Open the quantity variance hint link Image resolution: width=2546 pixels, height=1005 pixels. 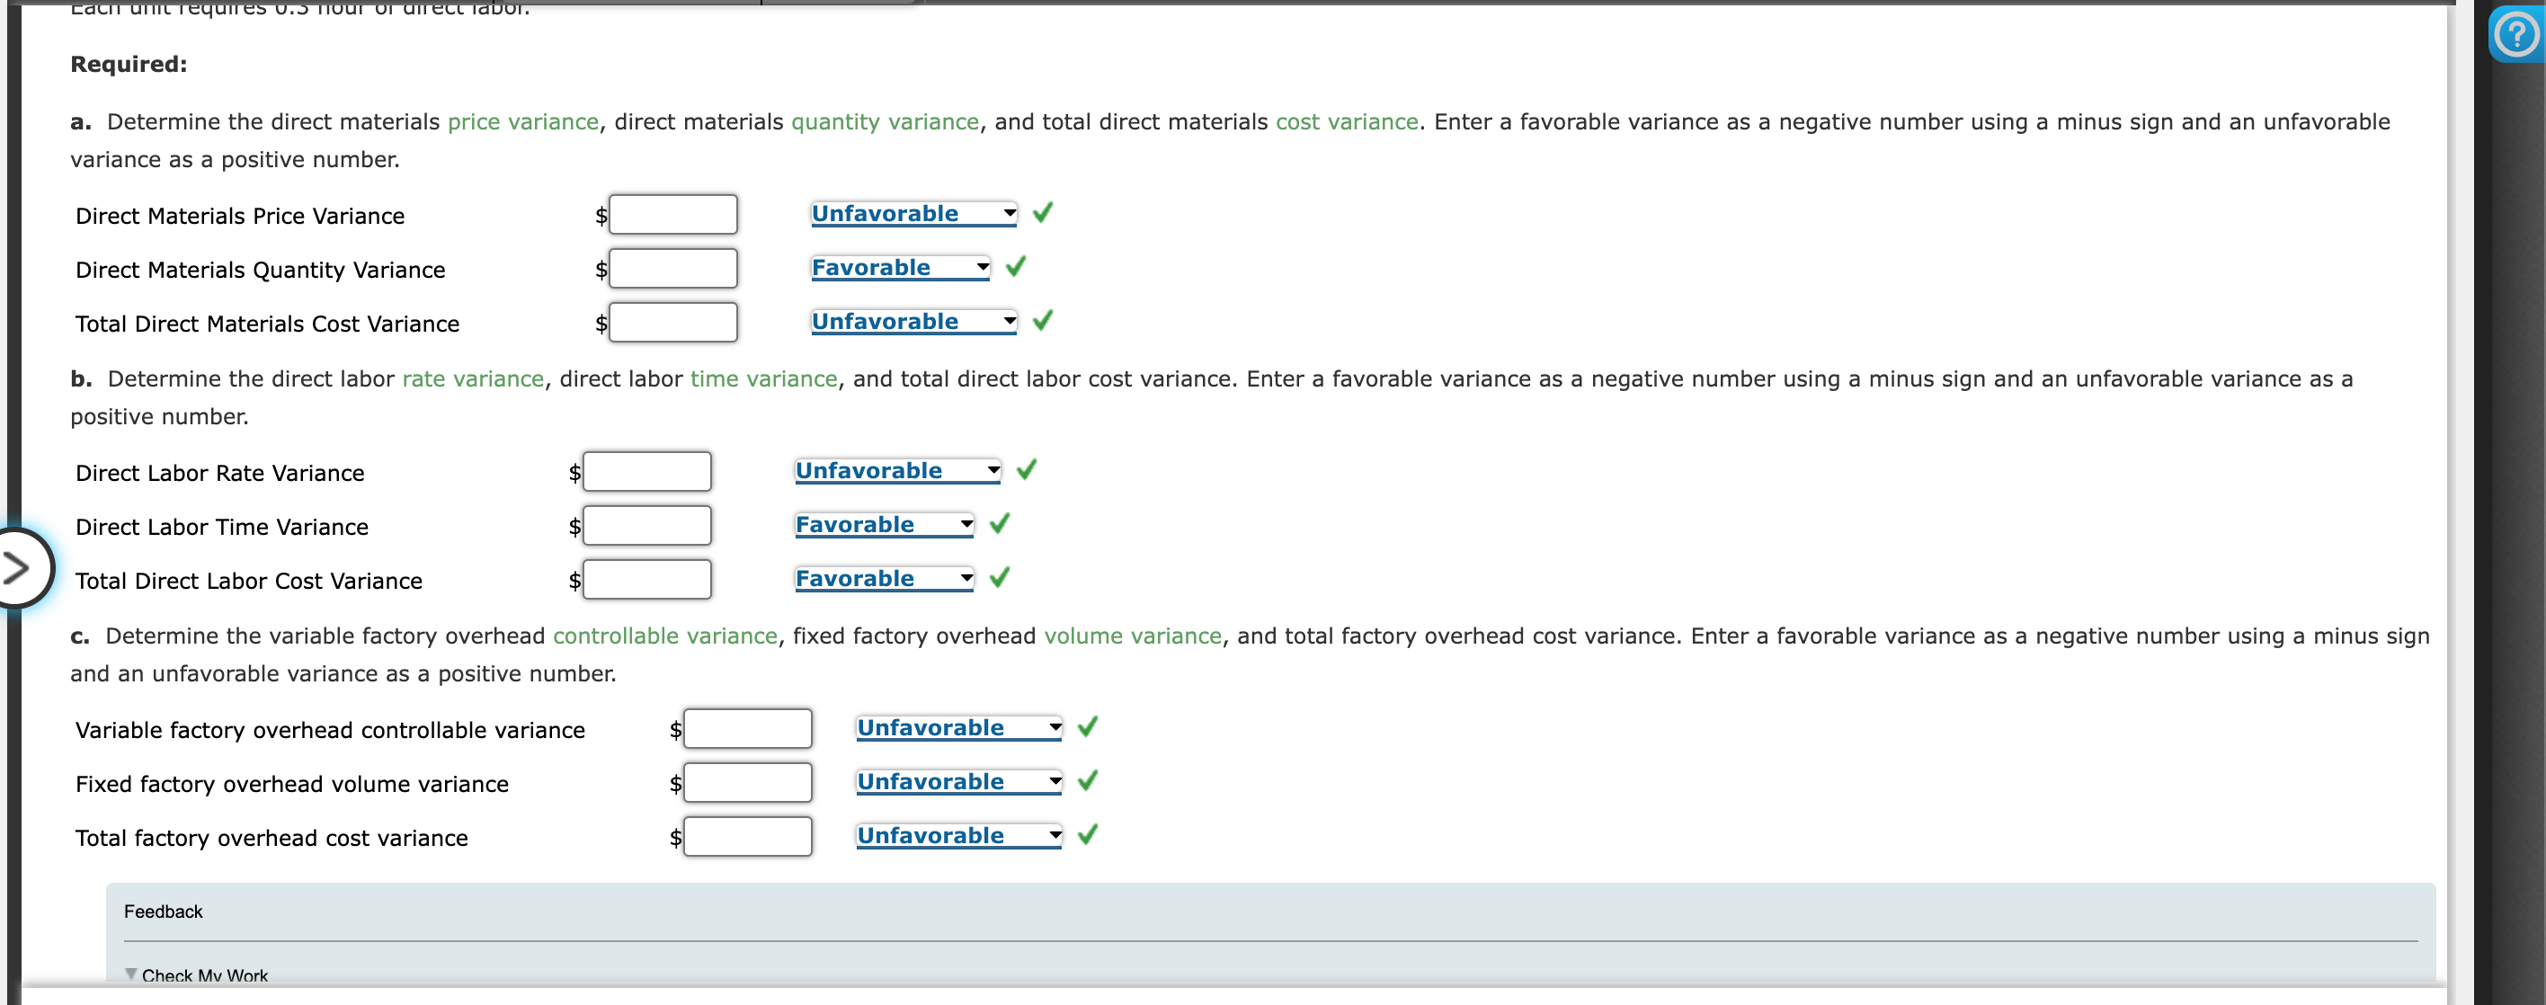point(885,121)
